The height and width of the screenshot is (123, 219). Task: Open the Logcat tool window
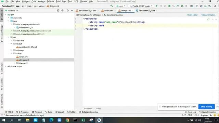pos(60,112)
